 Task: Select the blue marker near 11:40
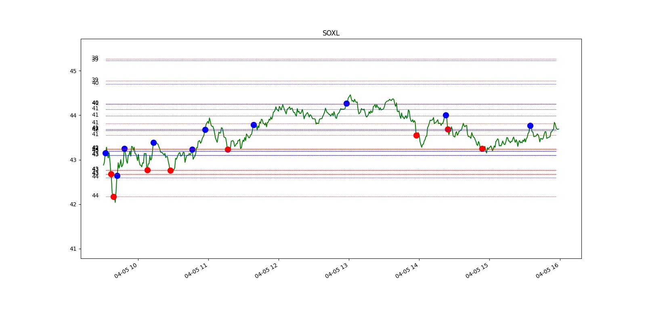click(254, 125)
